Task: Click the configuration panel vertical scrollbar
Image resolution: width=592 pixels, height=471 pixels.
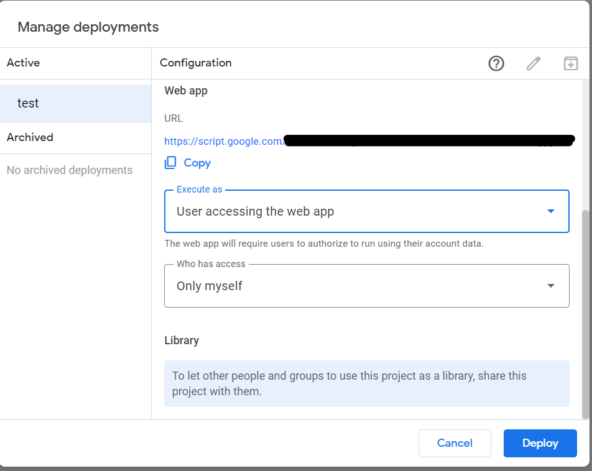Action: point(585,314)
